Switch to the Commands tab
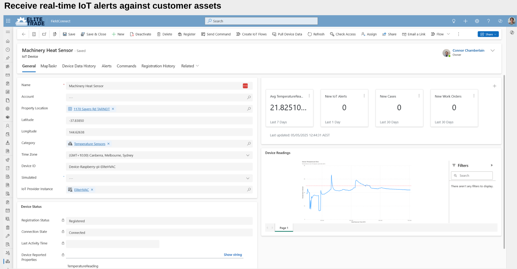Viewport: 517px width, 269px height. pyautogui.click(x=127, y=66)
